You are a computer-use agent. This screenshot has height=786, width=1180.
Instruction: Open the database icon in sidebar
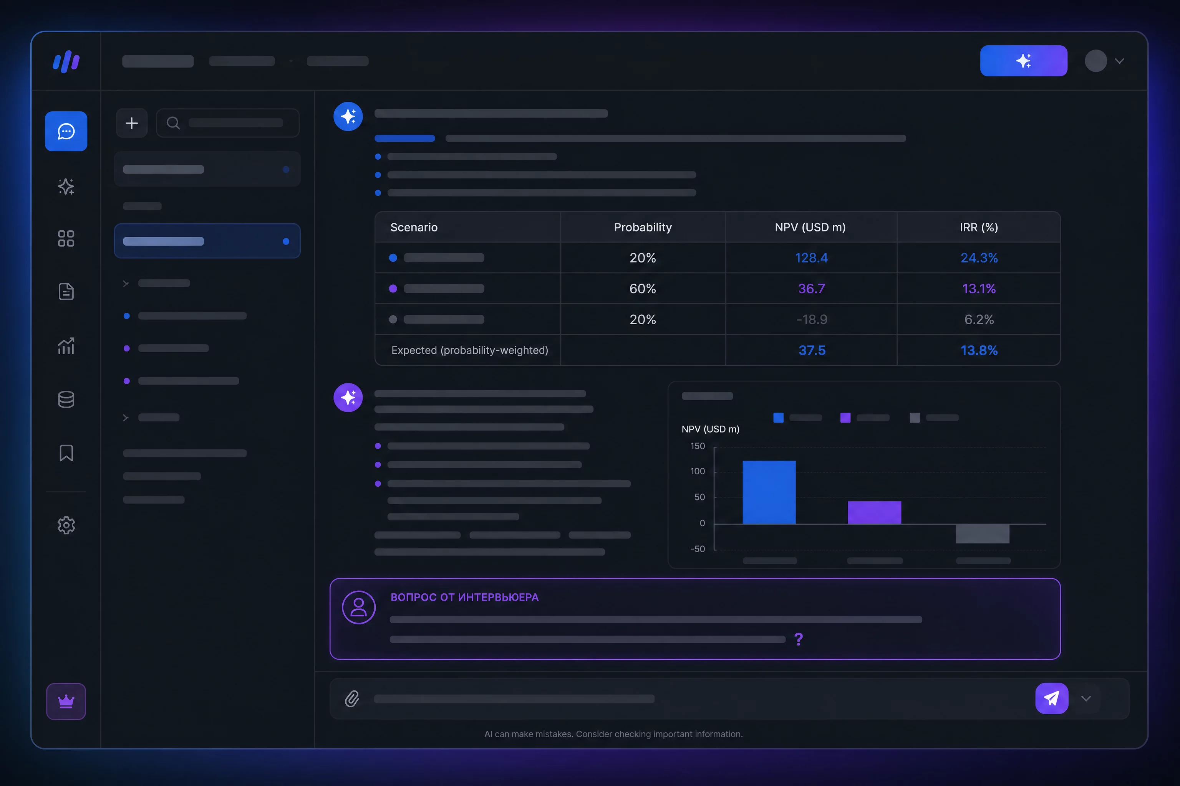[66, 400]
